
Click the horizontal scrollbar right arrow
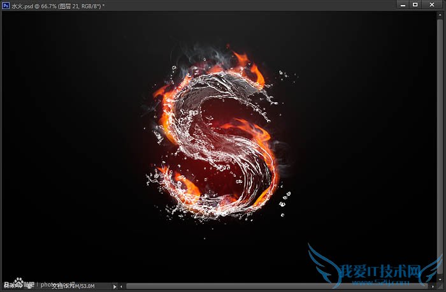tap(433, 287)
